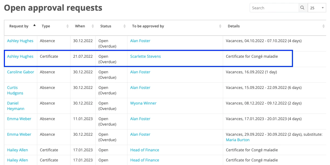Sort by To be approved by column

[175, 26]
